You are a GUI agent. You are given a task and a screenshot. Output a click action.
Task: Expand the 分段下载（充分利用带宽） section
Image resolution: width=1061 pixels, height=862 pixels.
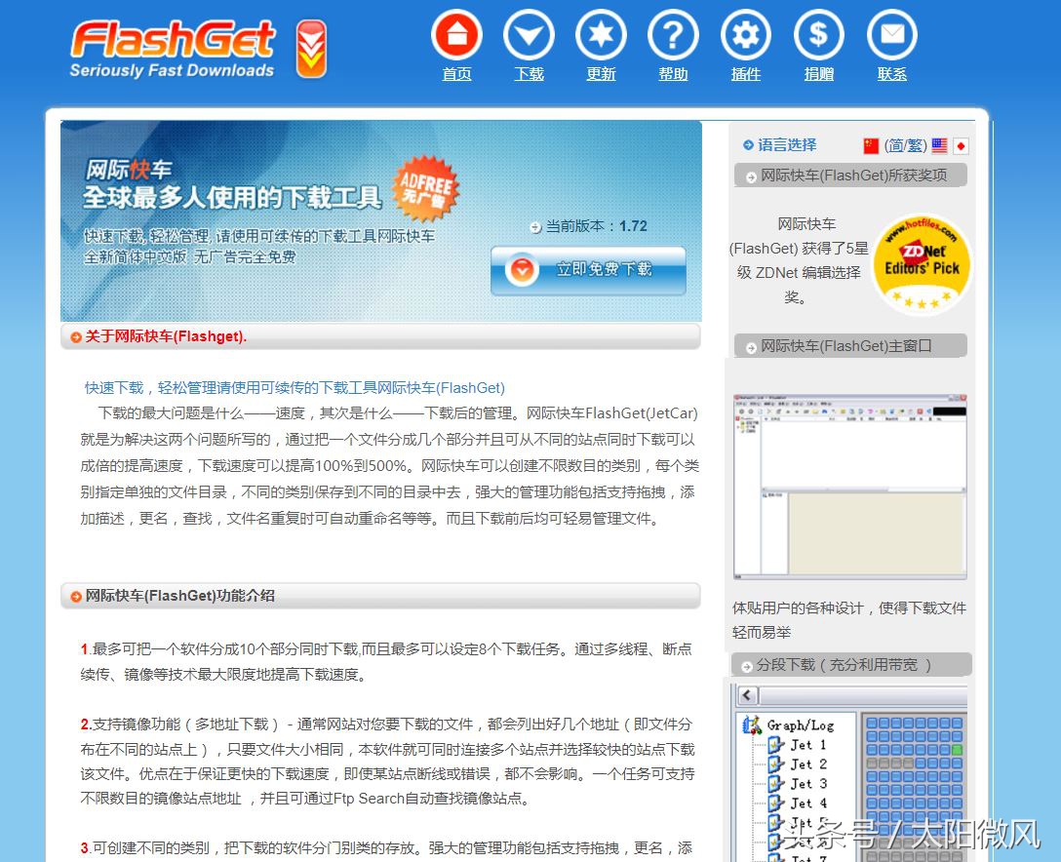[850, 664]
